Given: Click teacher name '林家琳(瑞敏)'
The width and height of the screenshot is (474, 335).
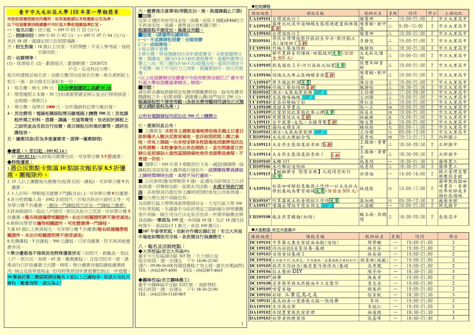Looking at the screenshot, I should [x=374, y=260].
